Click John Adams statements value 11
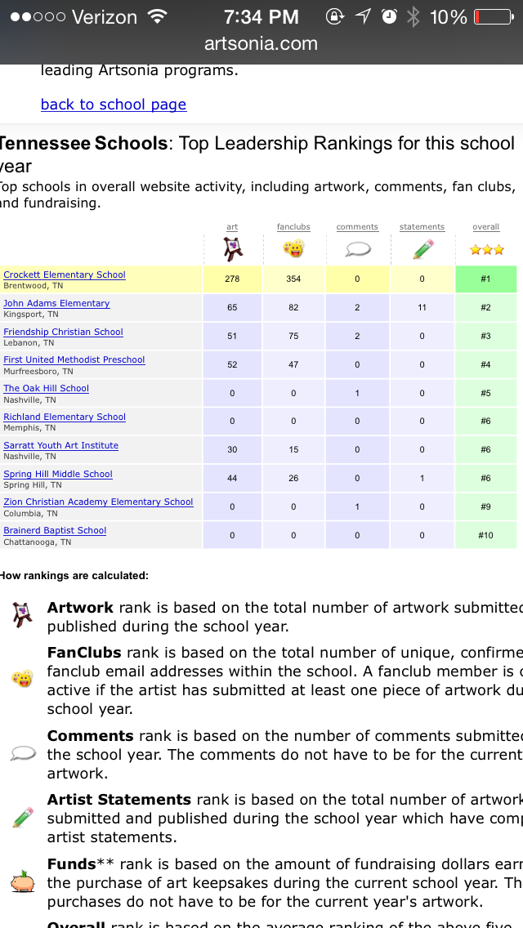 point(422,308)
